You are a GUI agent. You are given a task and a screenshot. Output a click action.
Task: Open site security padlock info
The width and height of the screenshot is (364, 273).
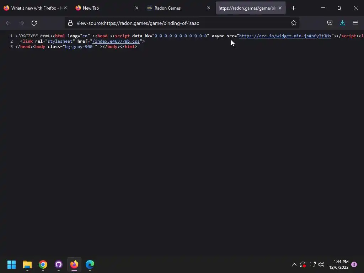point(70,23)
